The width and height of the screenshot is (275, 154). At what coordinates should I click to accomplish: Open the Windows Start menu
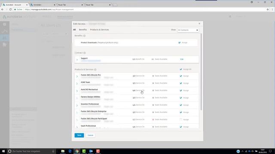point(3,151)
